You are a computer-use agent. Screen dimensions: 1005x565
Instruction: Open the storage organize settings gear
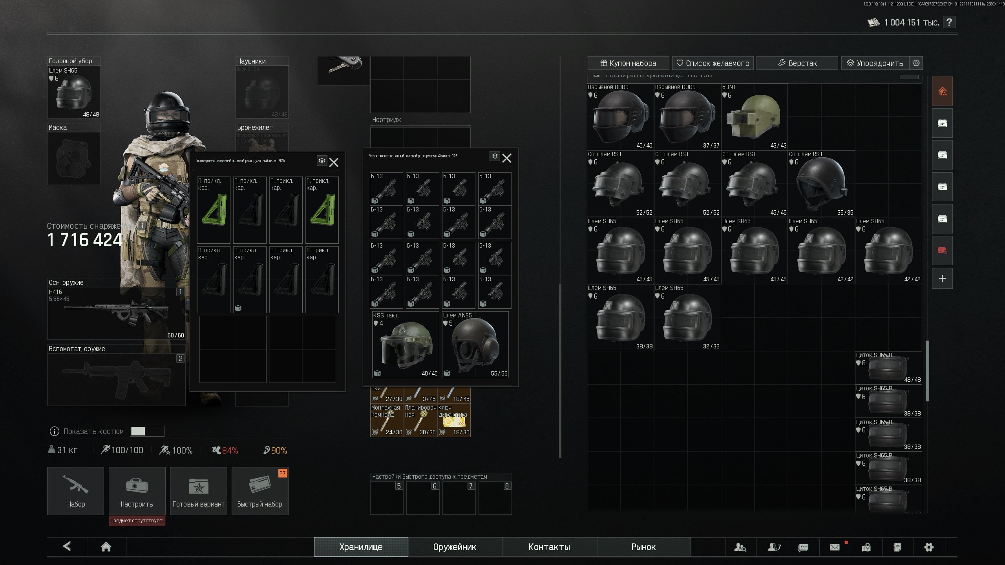[916, 63]
